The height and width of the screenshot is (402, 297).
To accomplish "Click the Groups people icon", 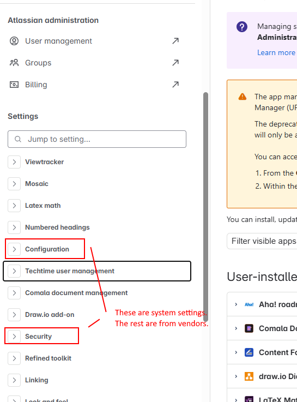I will pyautogui.click(x=14, y=63).
